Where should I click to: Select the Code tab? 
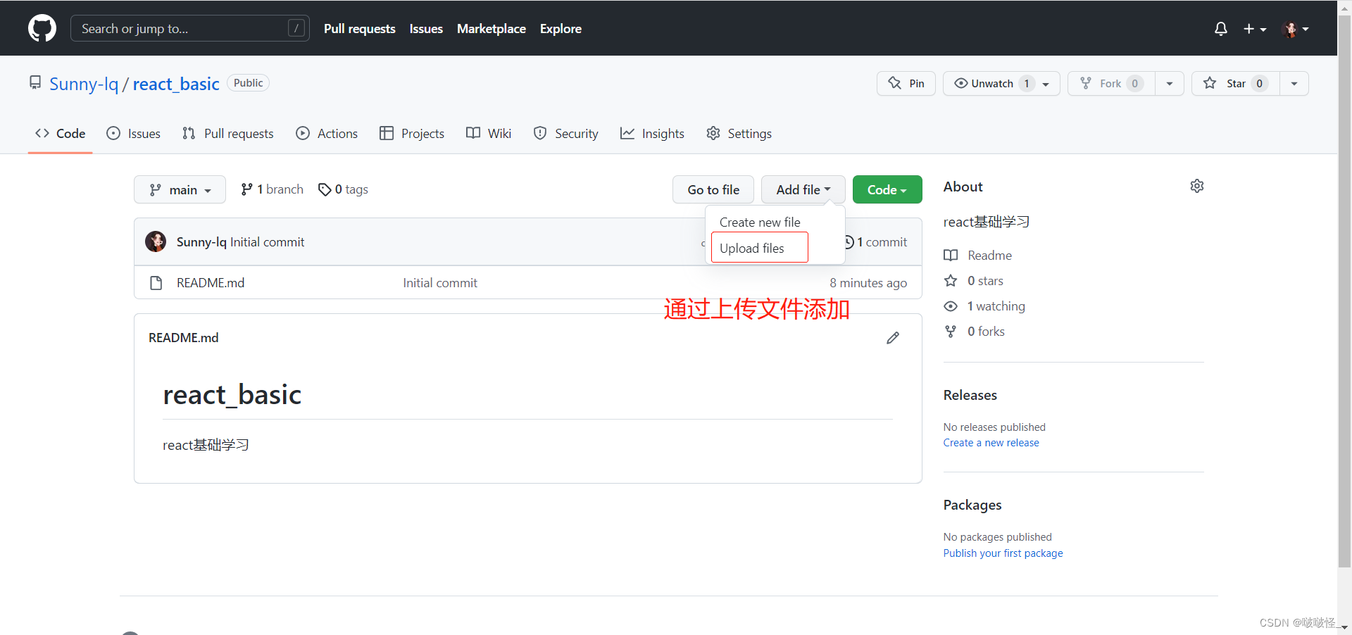61,134
